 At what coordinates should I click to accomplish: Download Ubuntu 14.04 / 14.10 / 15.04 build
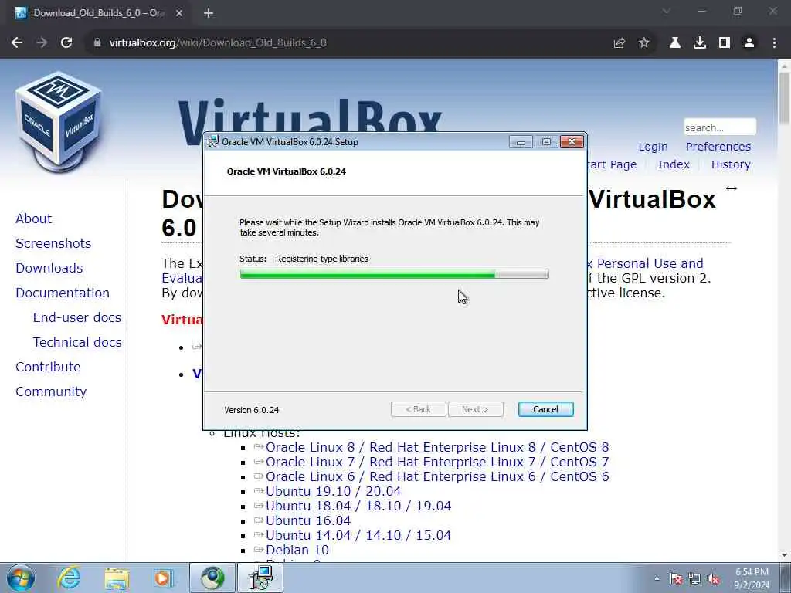(358, 535)
